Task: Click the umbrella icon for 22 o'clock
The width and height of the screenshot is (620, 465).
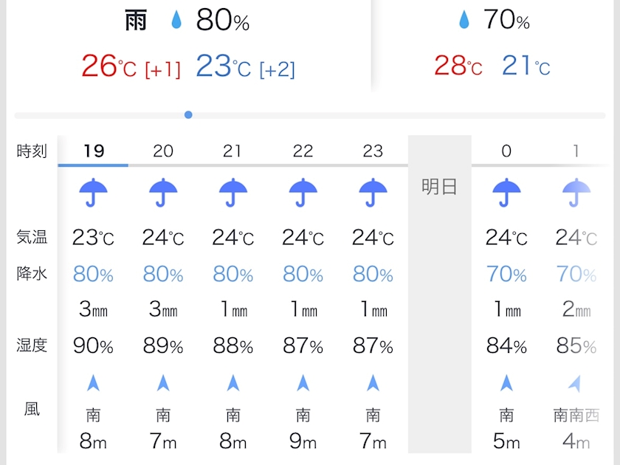Action: [x=303, y=193]
